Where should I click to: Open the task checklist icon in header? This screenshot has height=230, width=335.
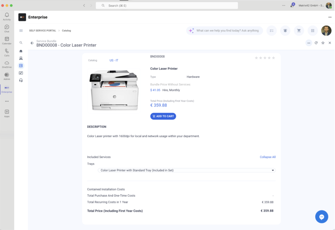coord(271,31)
